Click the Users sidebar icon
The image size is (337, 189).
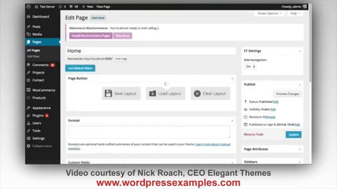click(x=28, y=123)
